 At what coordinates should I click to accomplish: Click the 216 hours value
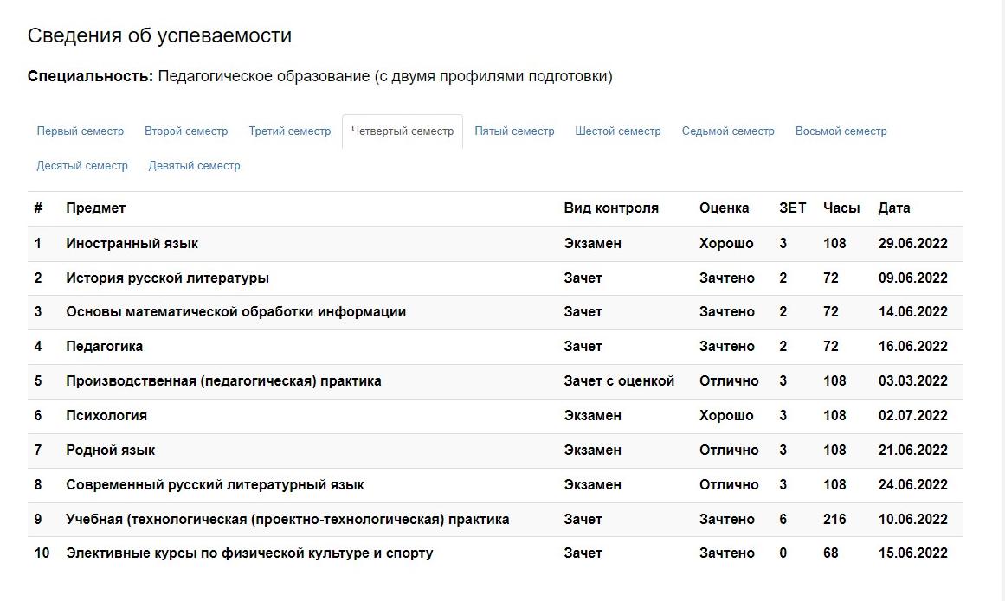pos(834,519)
